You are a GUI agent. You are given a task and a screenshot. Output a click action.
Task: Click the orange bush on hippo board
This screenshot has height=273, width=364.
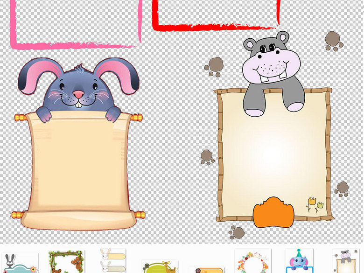point(273,212)
